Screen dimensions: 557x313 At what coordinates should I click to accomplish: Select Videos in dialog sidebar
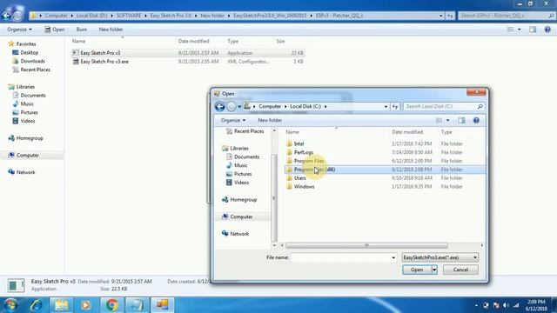238,183
